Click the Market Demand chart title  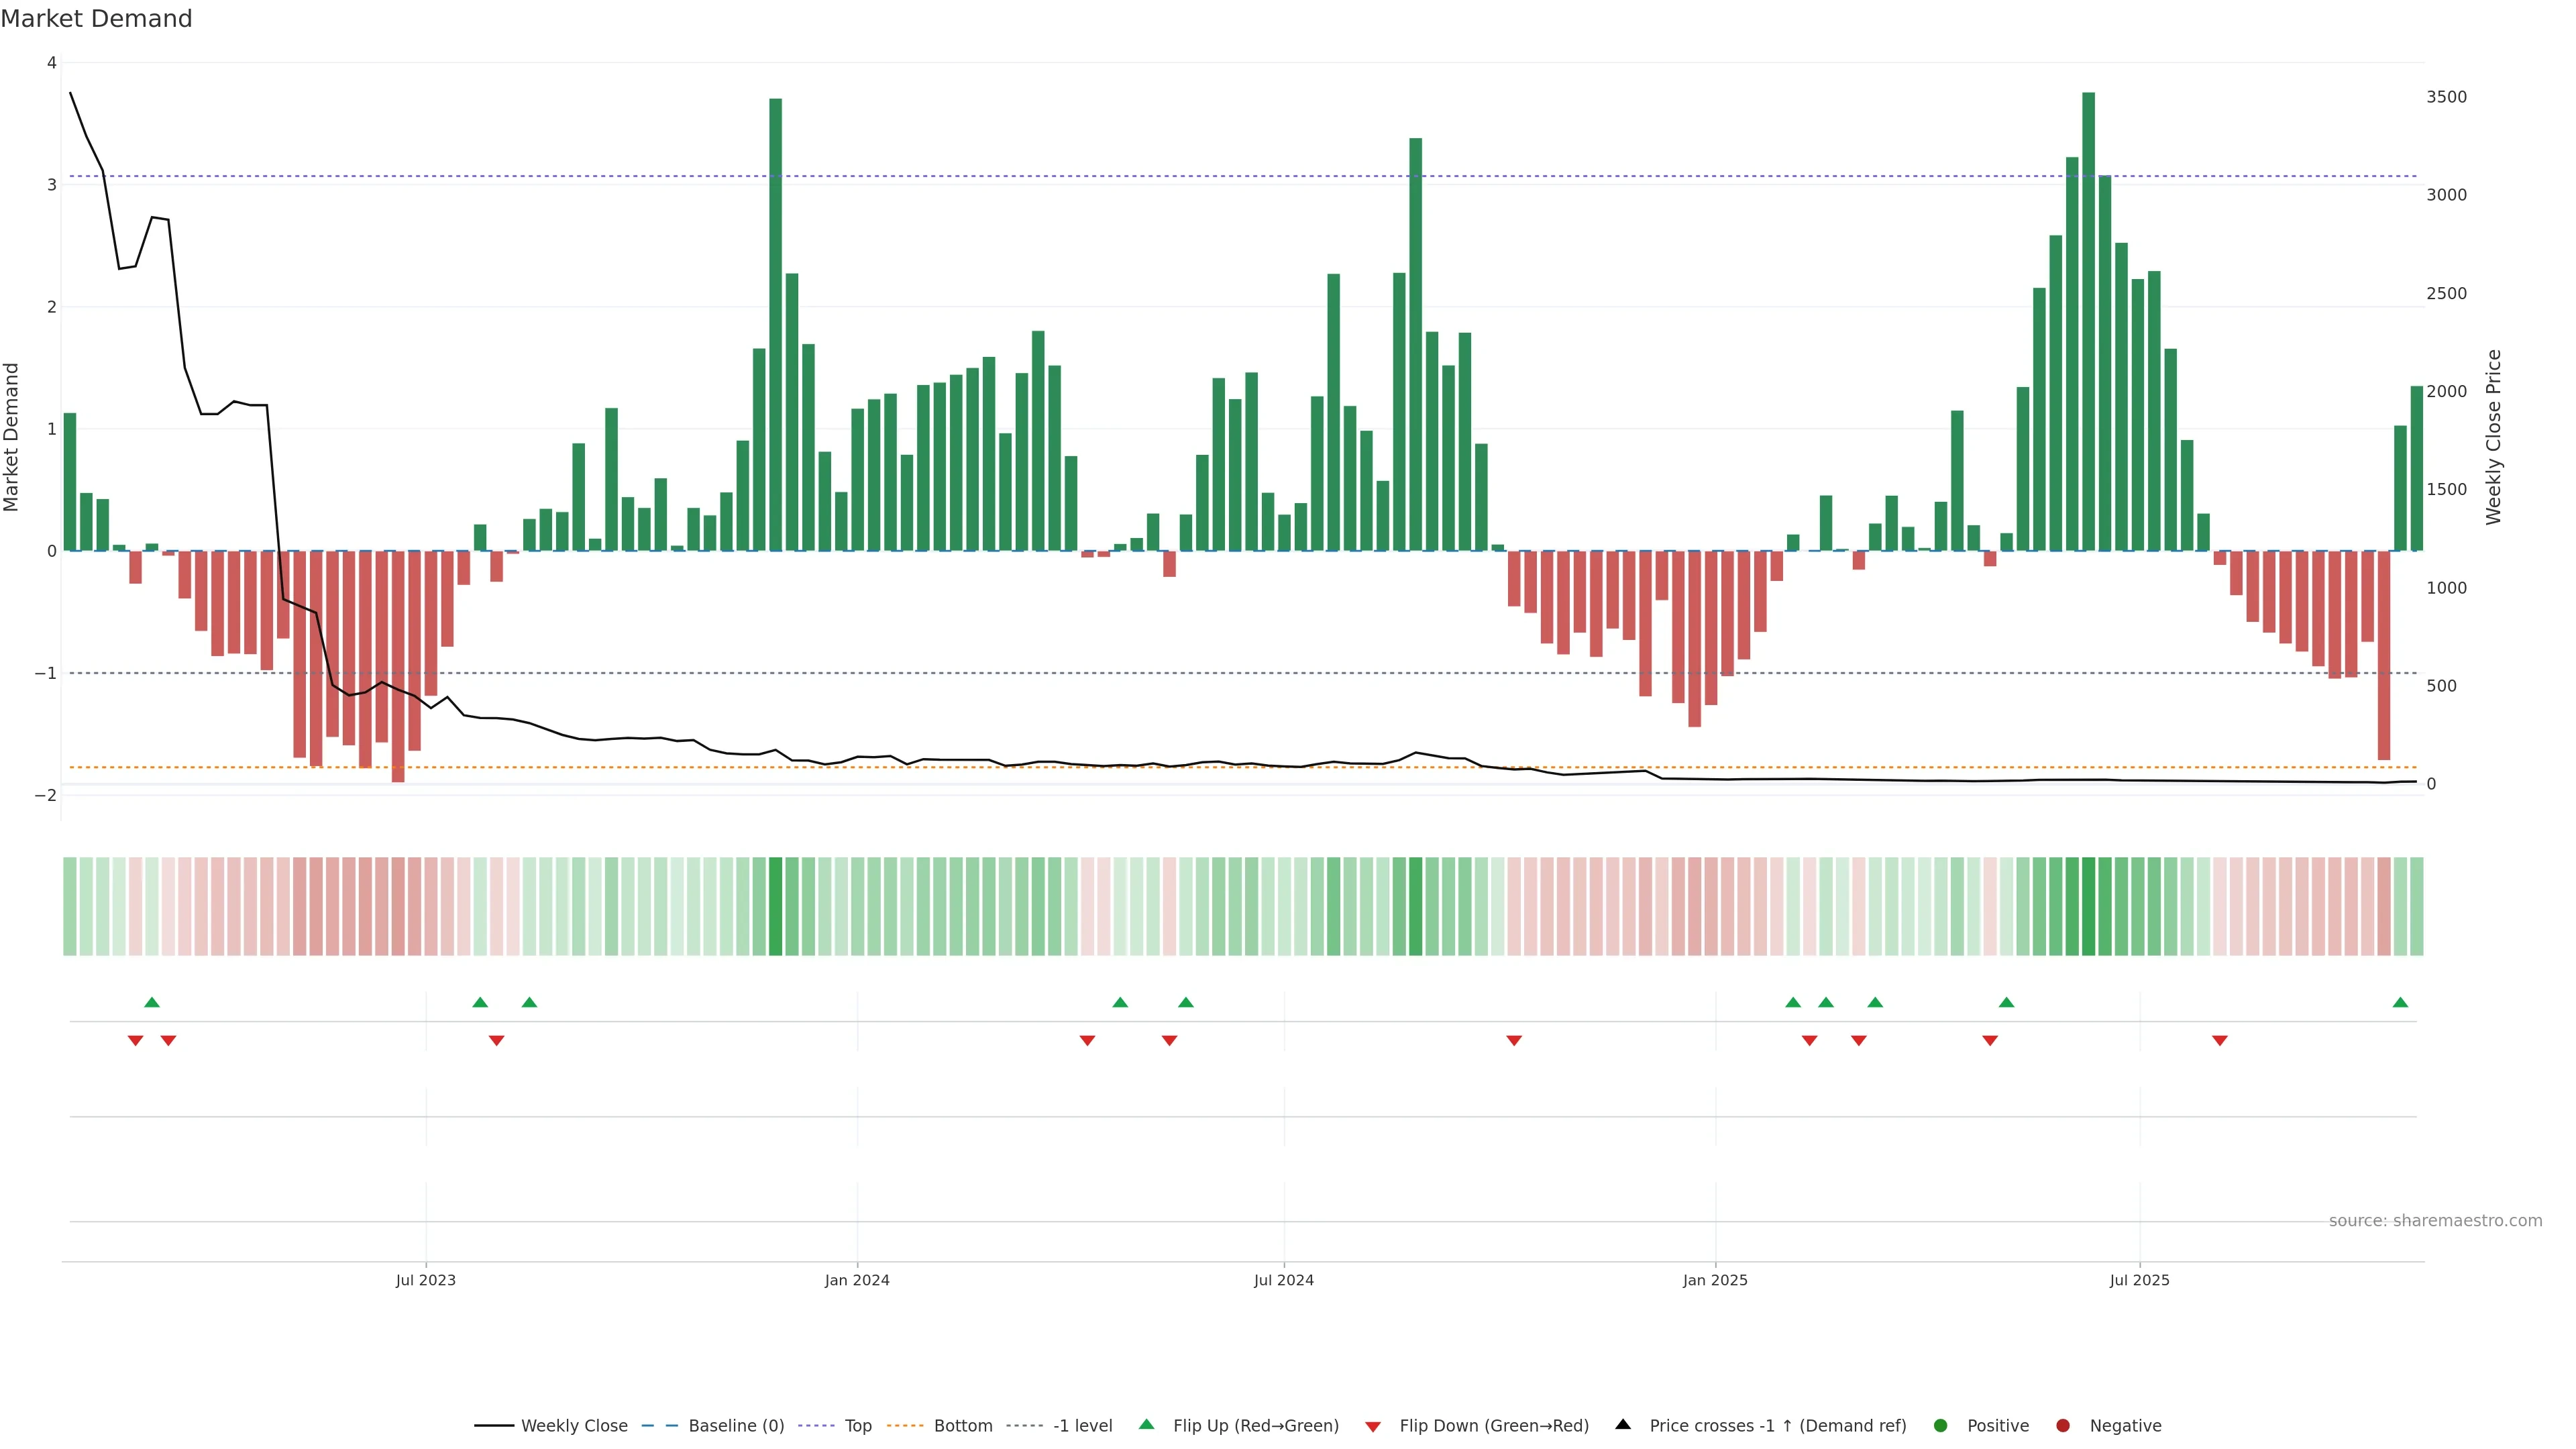96,19
